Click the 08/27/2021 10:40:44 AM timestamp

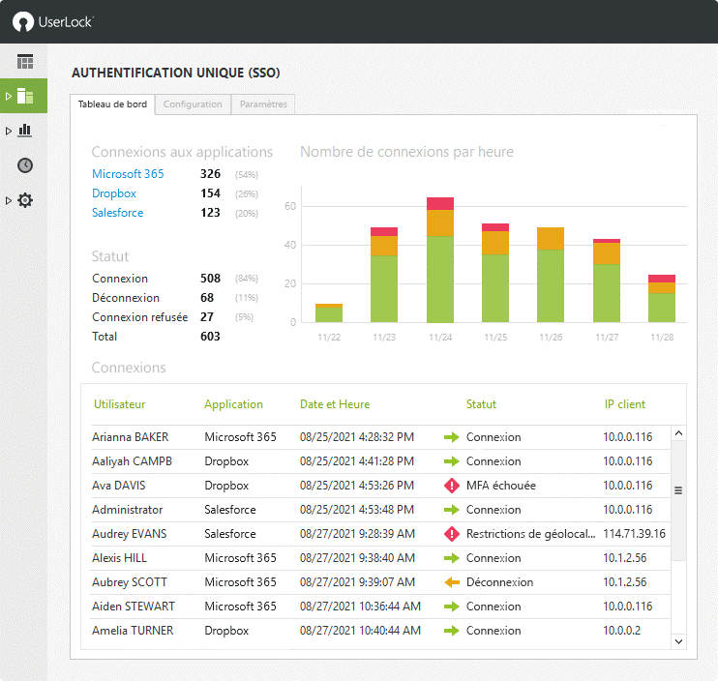click(360, 631)
